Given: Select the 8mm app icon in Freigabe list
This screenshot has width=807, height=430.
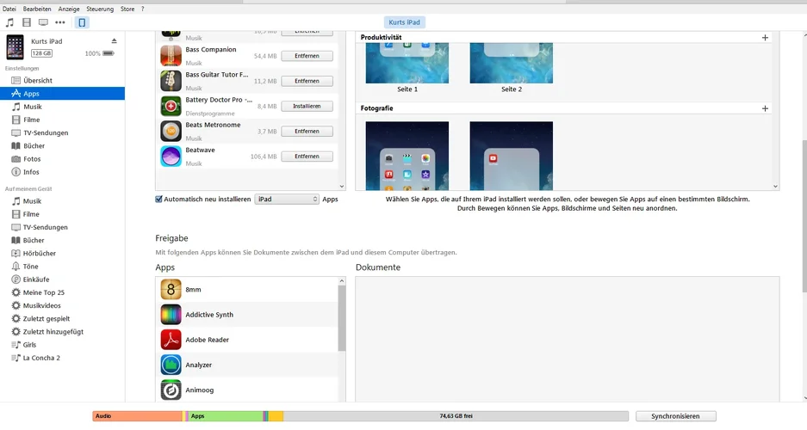Looking at the screenshot, I should 171,290.
